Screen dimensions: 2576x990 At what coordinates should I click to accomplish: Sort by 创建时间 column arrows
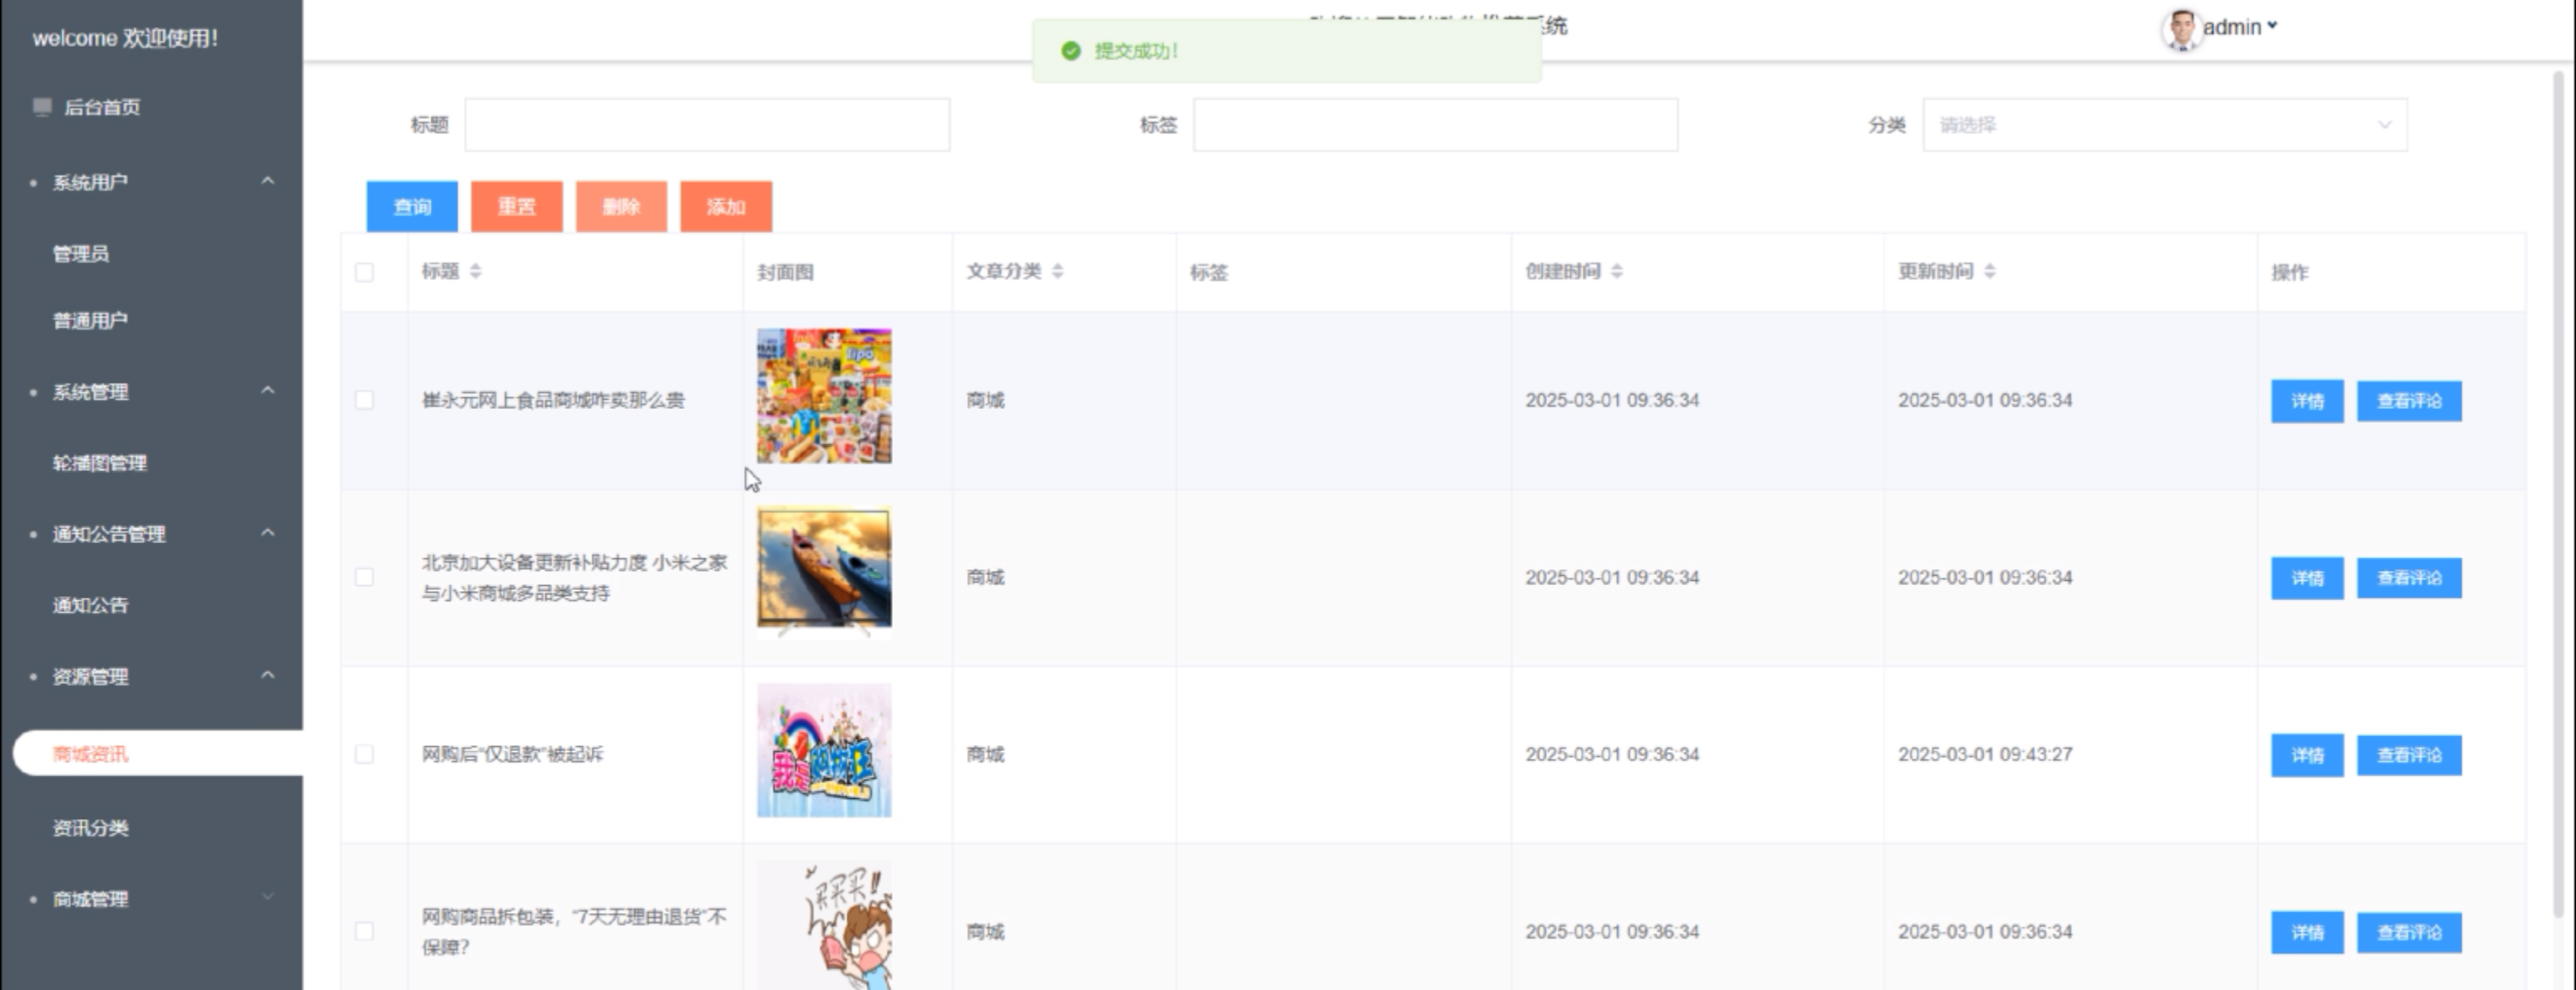pos(1617,271)
